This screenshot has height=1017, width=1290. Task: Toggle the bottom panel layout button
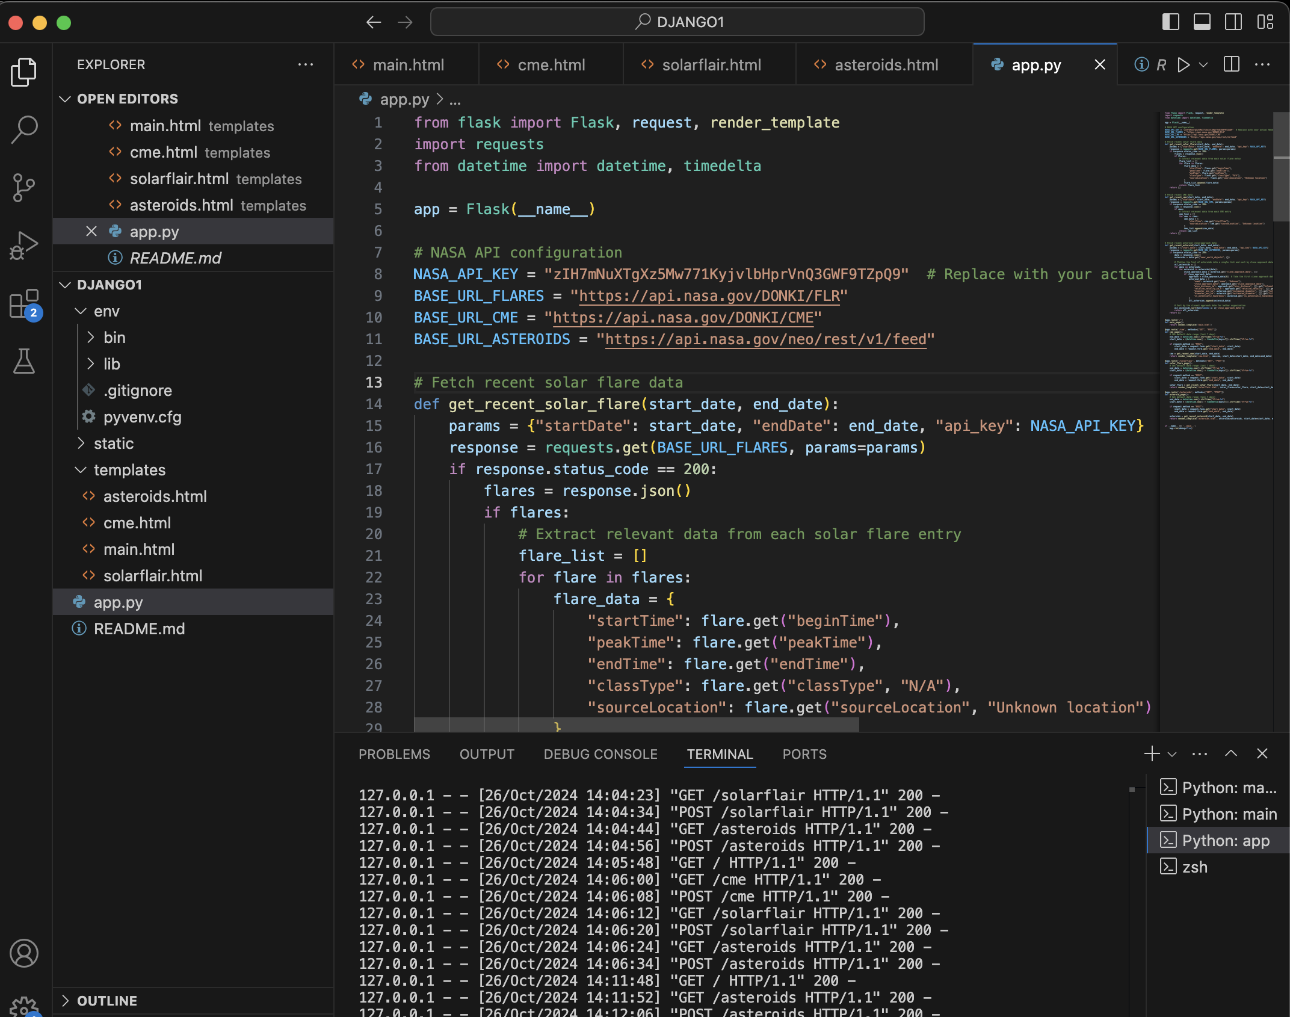click(1202, 22)
